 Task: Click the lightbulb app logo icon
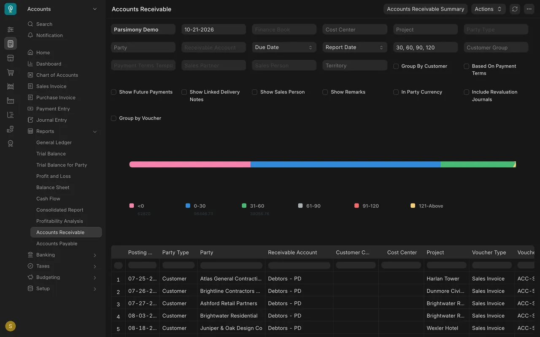11,9
